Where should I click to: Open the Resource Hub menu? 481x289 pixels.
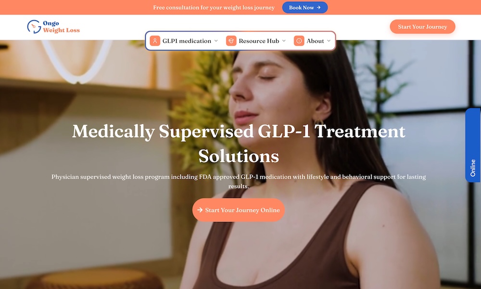[256, 41]
